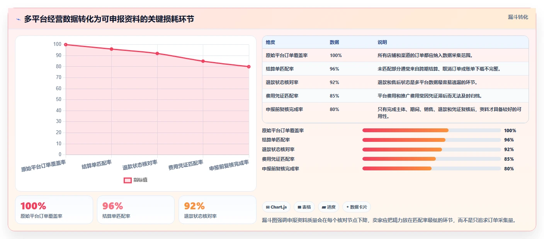Click the 80% value in the table

click(335, 109)
